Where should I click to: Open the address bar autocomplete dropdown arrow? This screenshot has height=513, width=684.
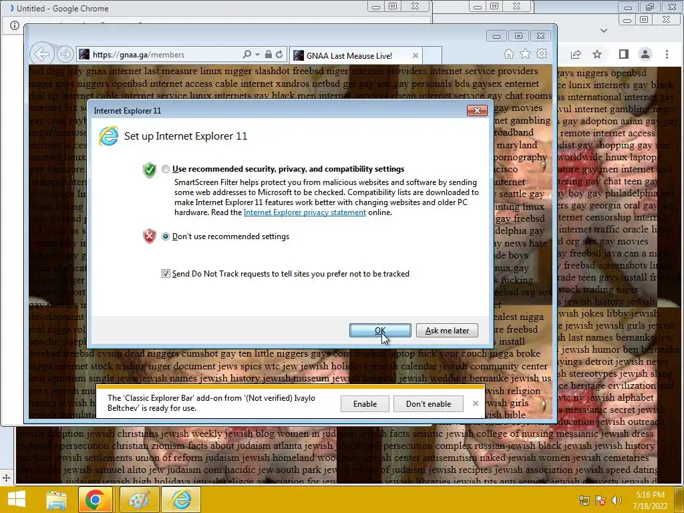[257, 55]
